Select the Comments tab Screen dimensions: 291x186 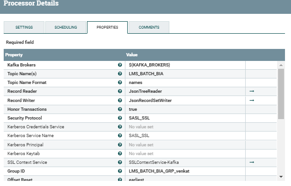149,27
